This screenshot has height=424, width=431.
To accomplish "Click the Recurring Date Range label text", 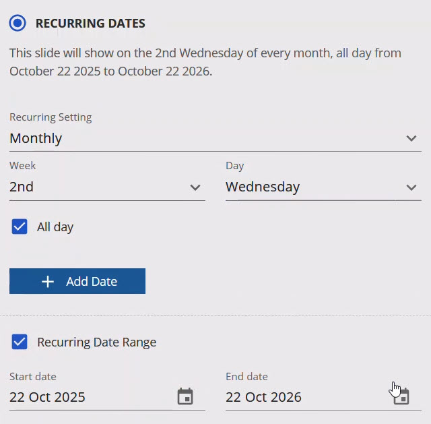I will point(96,342).
